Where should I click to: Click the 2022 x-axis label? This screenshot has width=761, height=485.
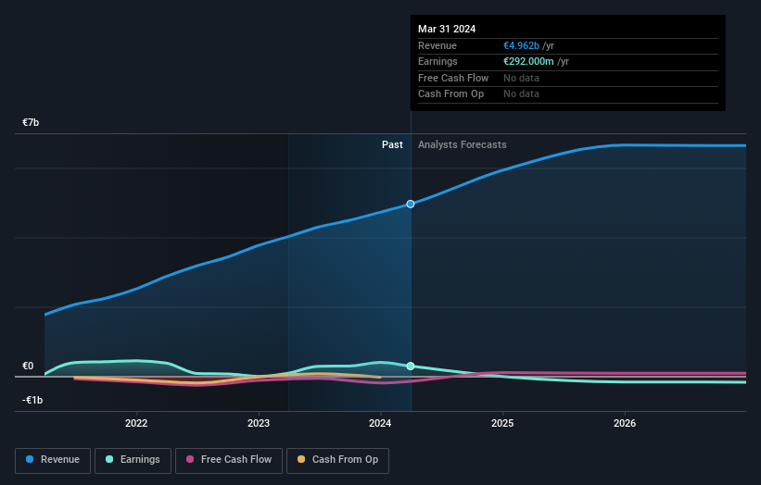click(136, 423)
